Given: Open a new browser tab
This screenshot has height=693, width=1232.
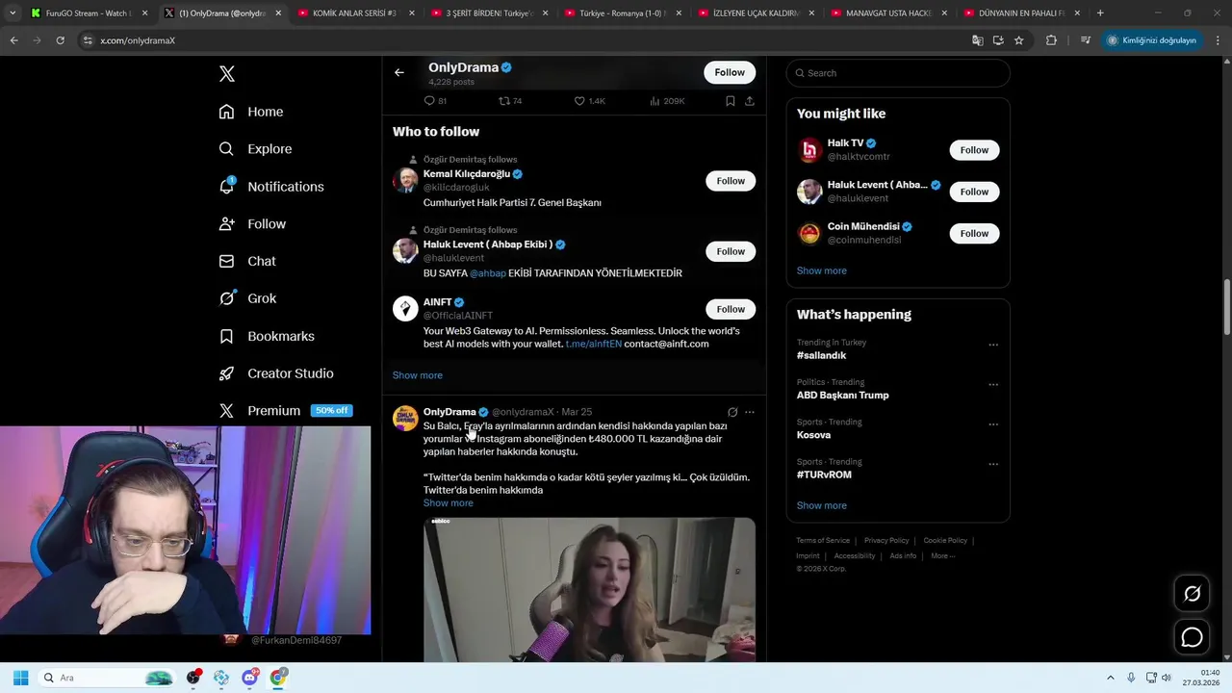Looking at the screenshot, I should [1100, 13].
